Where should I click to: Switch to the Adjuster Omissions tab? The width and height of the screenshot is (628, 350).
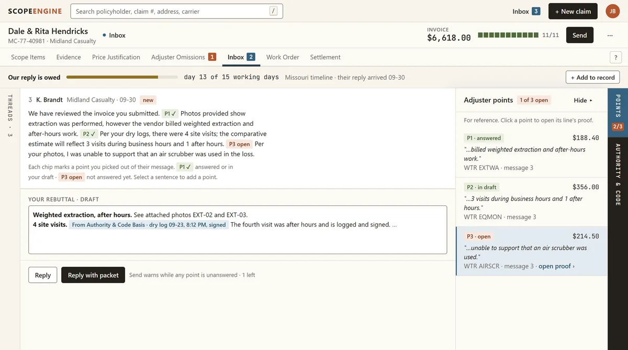(x=184, y=57)
